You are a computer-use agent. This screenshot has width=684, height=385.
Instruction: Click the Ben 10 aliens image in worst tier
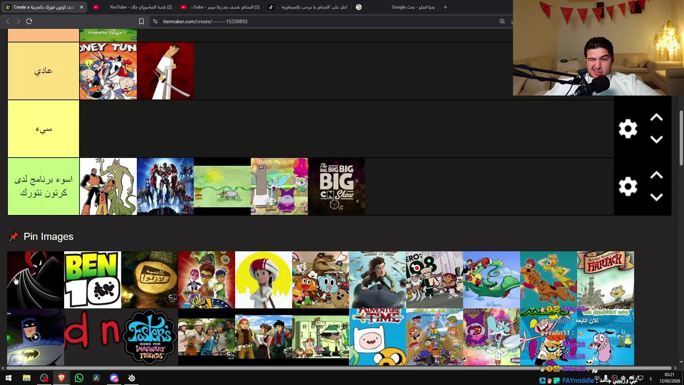click(108, 187)
